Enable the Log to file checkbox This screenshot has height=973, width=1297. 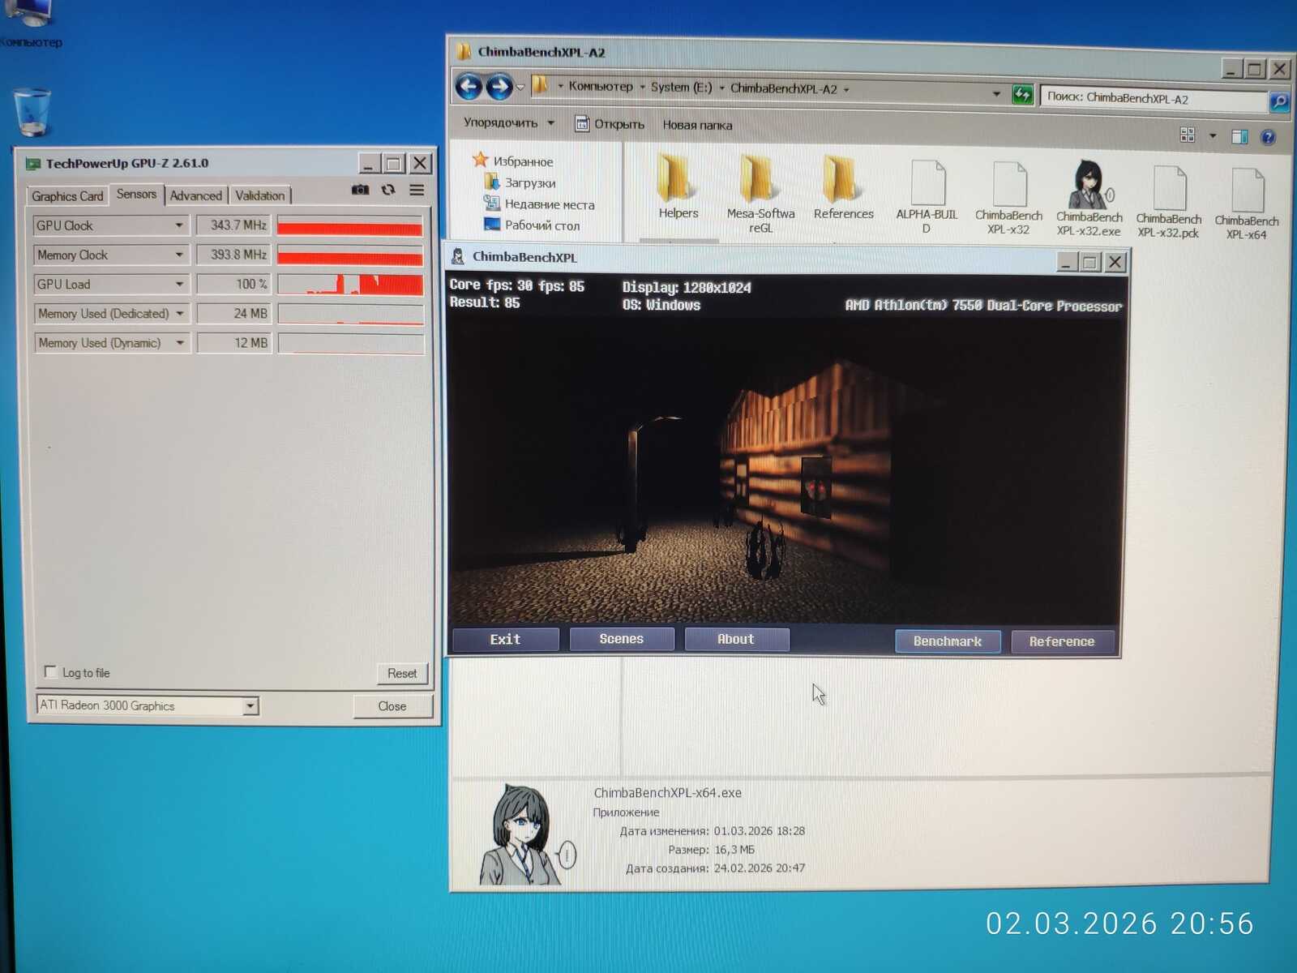51,672
